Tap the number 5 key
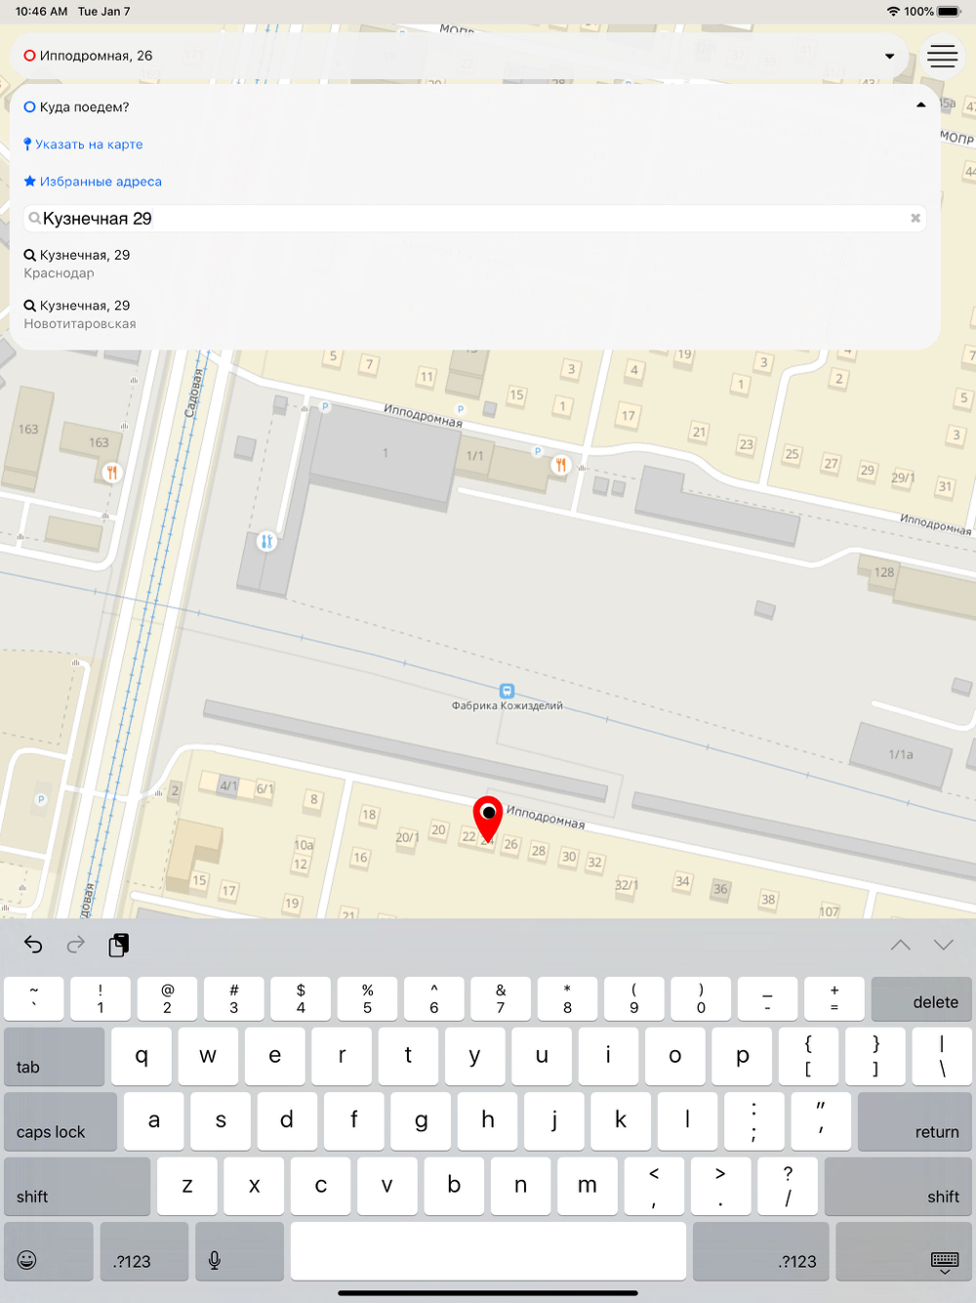This screenshot has height=1303, width=976. pos(367,998)
